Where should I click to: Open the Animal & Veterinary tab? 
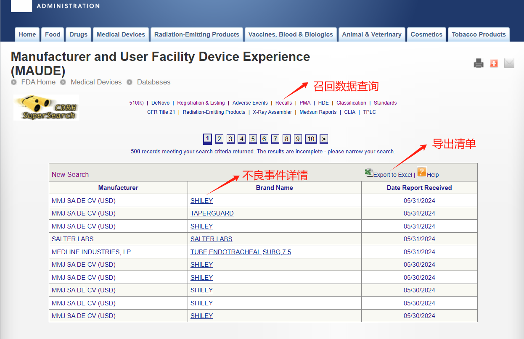tap(372, 34)
